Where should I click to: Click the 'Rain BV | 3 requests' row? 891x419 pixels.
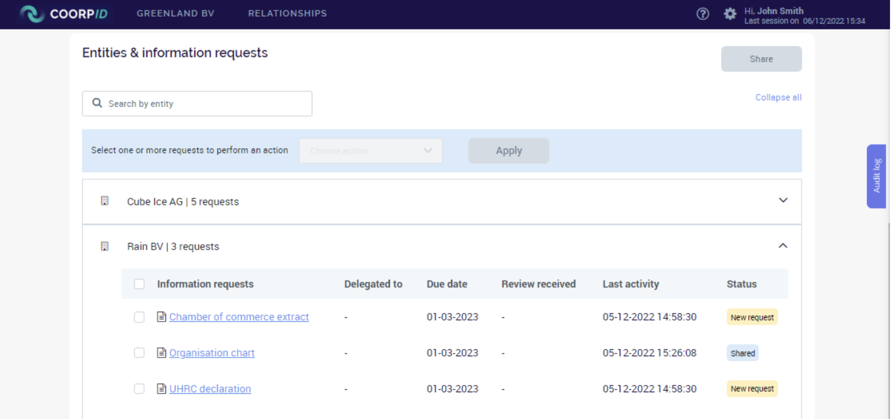(x=442, y=246)
